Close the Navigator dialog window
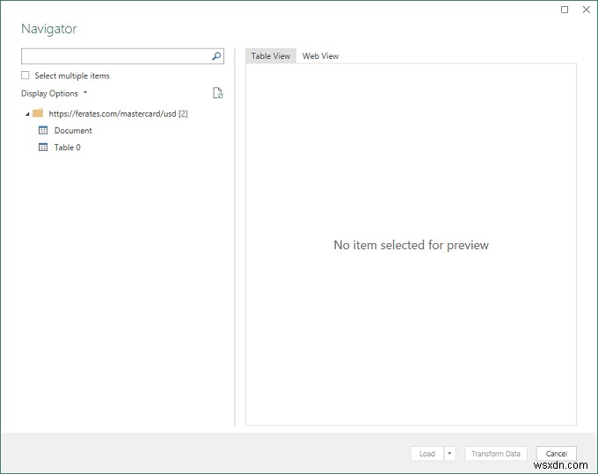 [x=587, y=10]
